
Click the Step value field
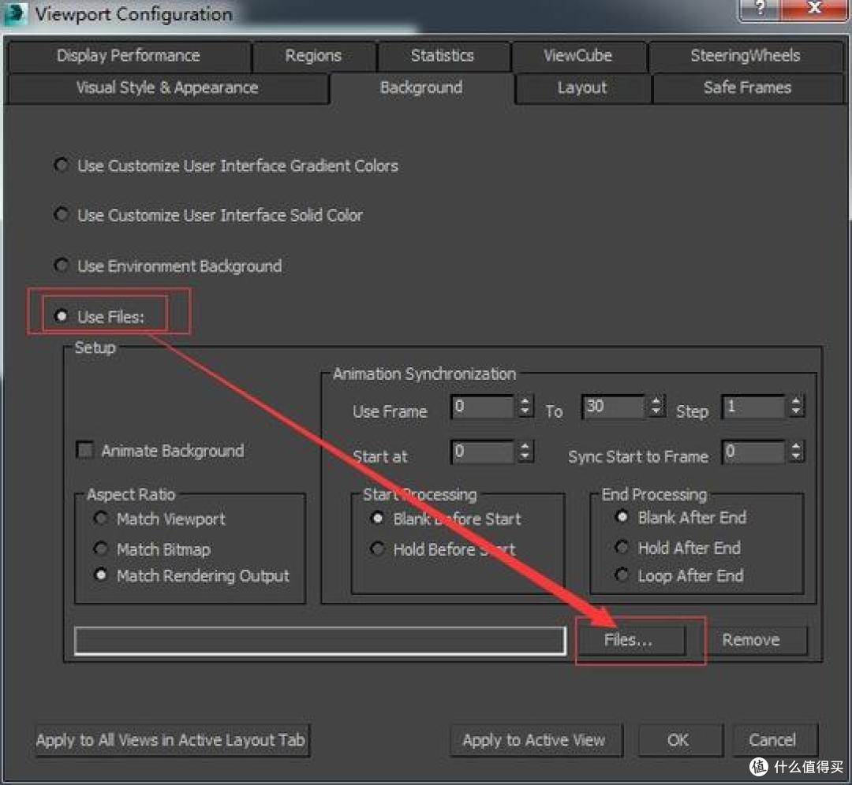(753, 407)
